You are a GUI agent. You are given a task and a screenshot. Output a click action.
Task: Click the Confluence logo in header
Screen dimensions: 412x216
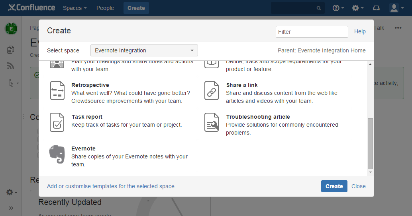tap(31, 8)
